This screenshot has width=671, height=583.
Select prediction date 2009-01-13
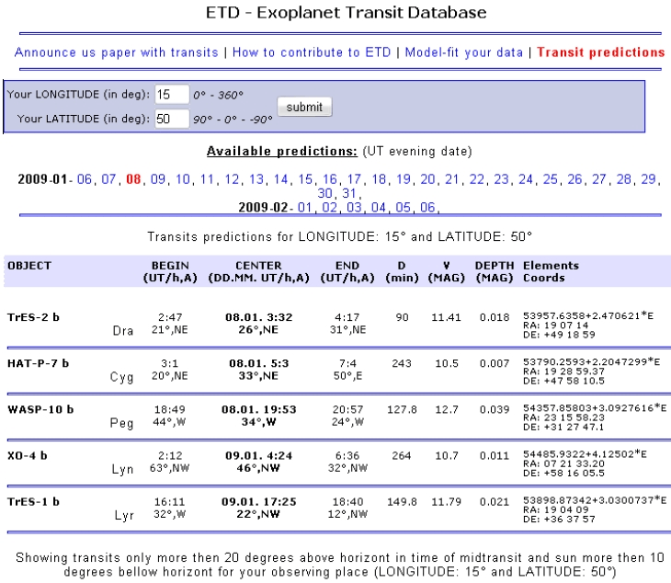[x=256, y=179]
